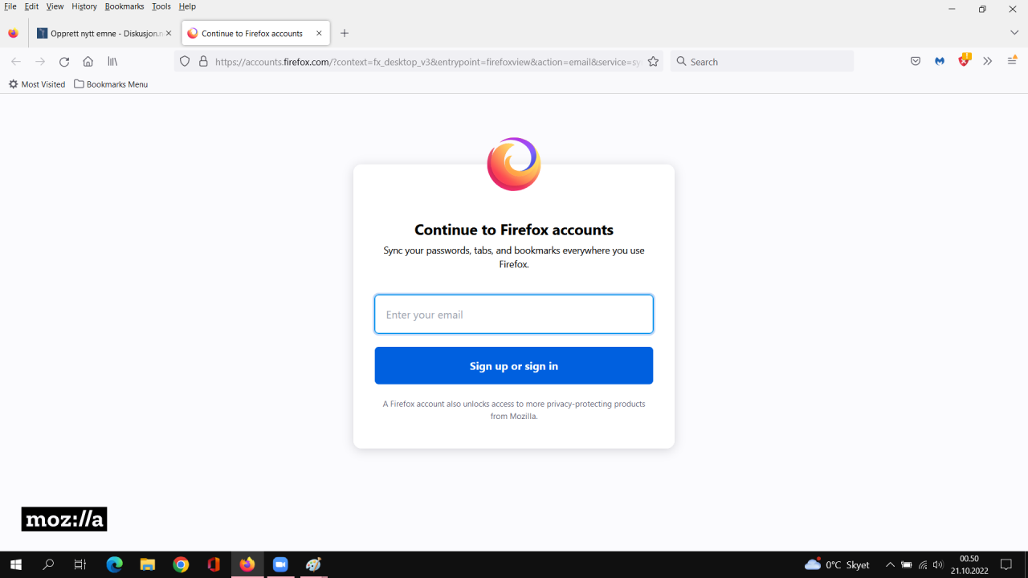This screenshot has height=578, width=1028.
Task: Expand more tools overflow chevron
Action: tap(988, 62)
